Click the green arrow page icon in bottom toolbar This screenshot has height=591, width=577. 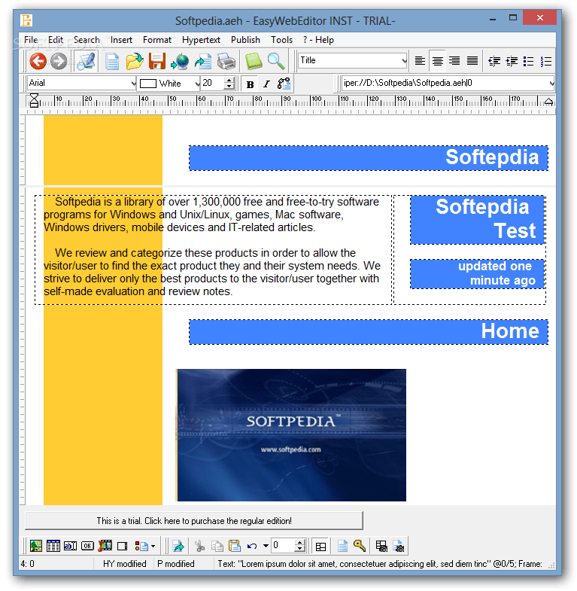(178, 546)
